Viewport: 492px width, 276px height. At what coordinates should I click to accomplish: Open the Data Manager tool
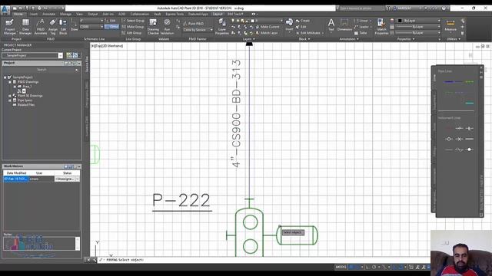coord(25,26)
